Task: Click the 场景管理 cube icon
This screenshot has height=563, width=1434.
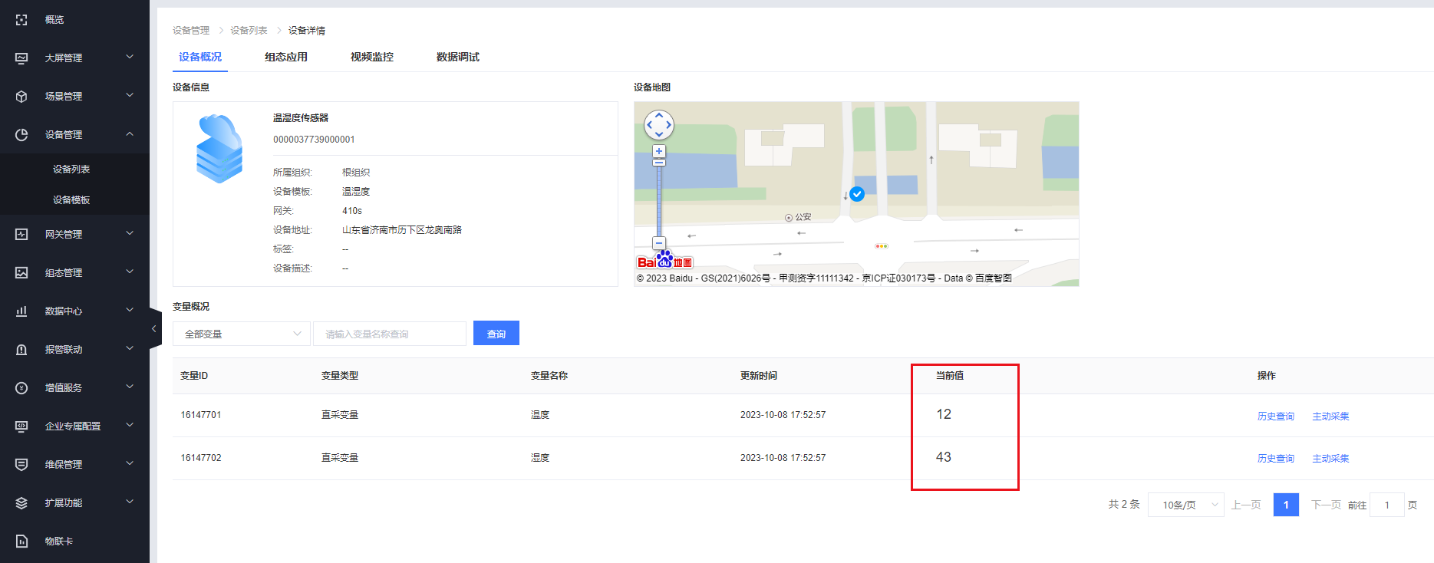Action: tap(21, 97)
